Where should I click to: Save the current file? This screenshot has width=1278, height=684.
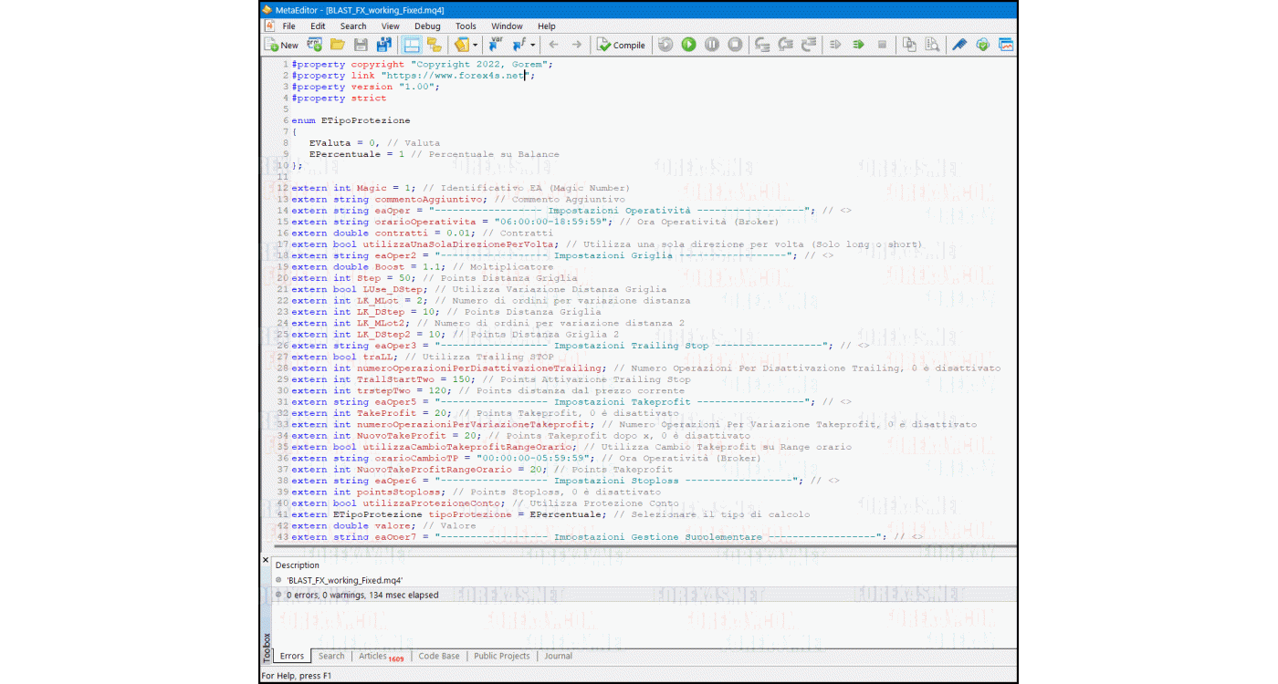(x=362, y=44)
